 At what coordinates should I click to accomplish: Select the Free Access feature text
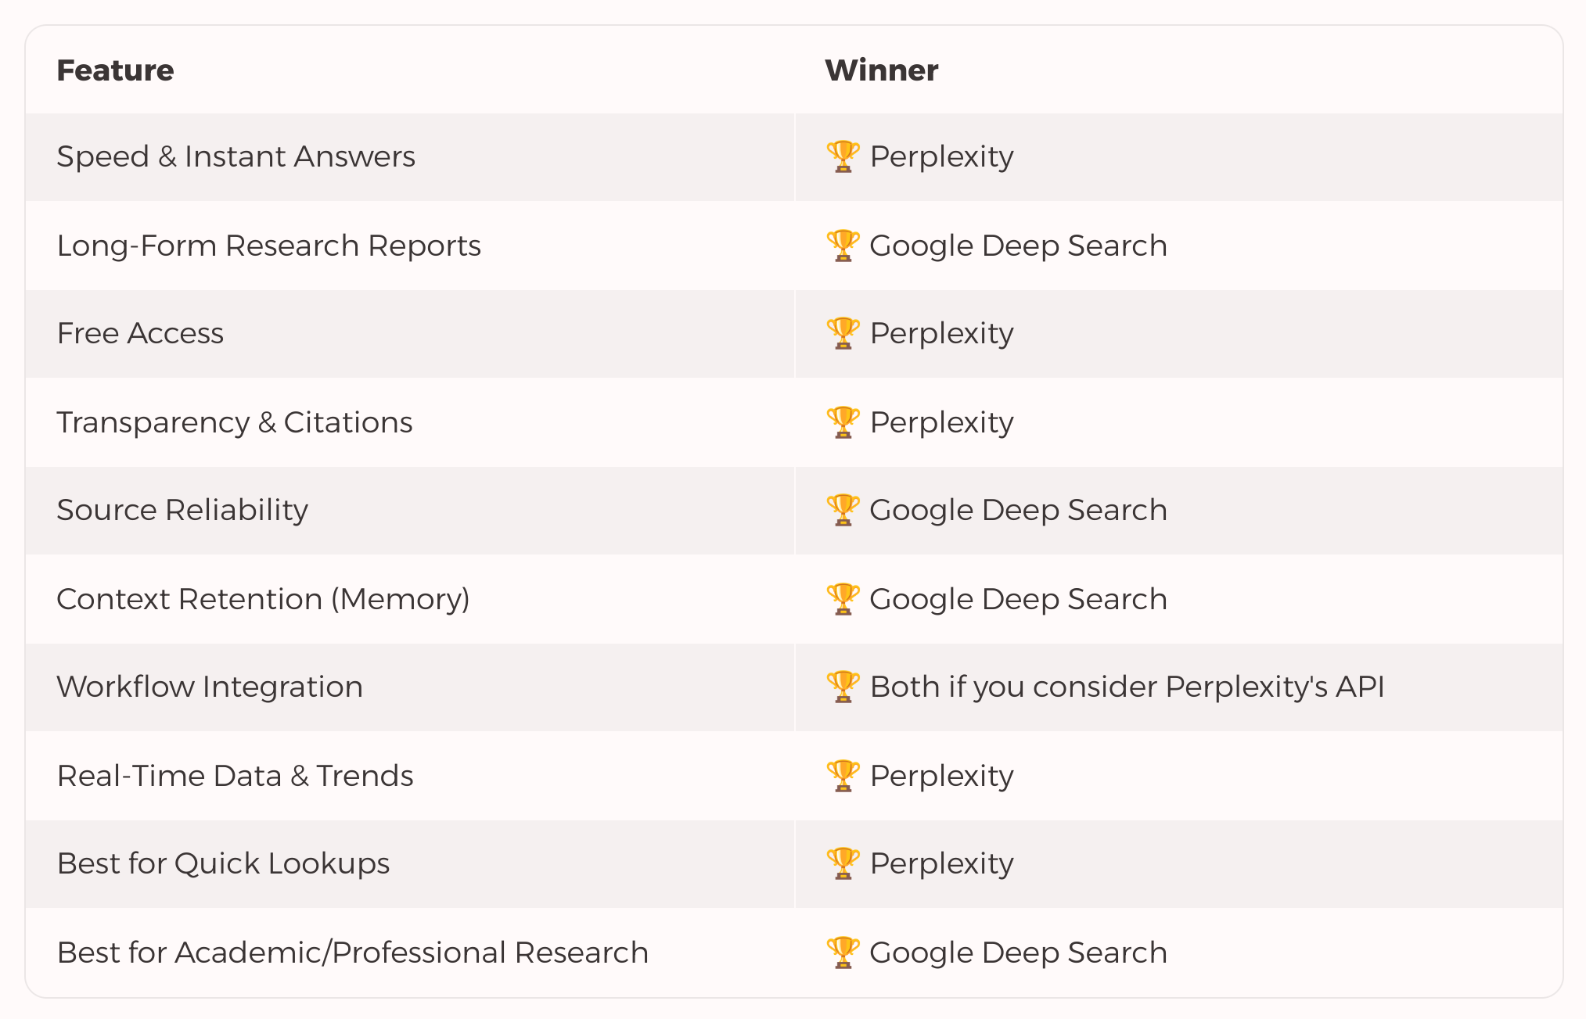click(140, 333)
